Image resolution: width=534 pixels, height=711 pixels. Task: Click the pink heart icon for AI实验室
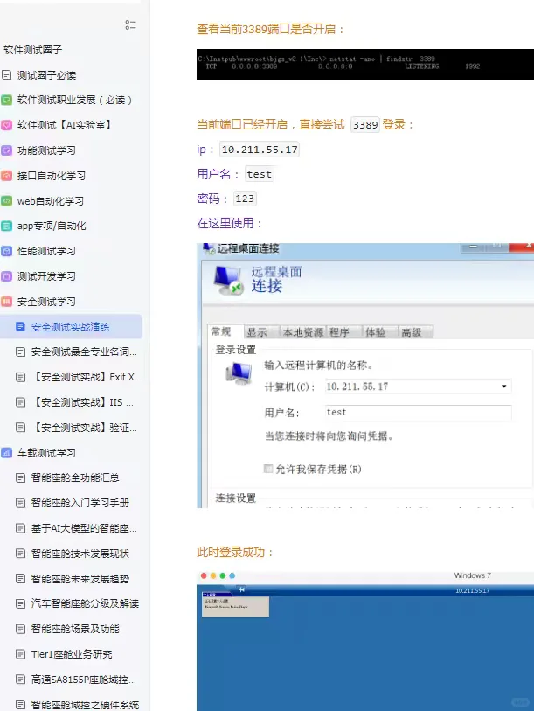click(7, 125)
